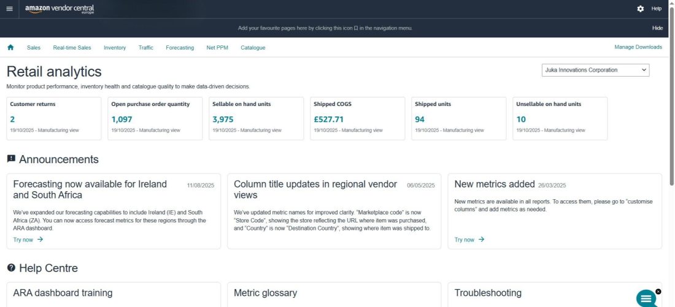Screen dimensions: 675x307
Task: Click the Retail analytics page heading
Action: click(x=54, y=71)
